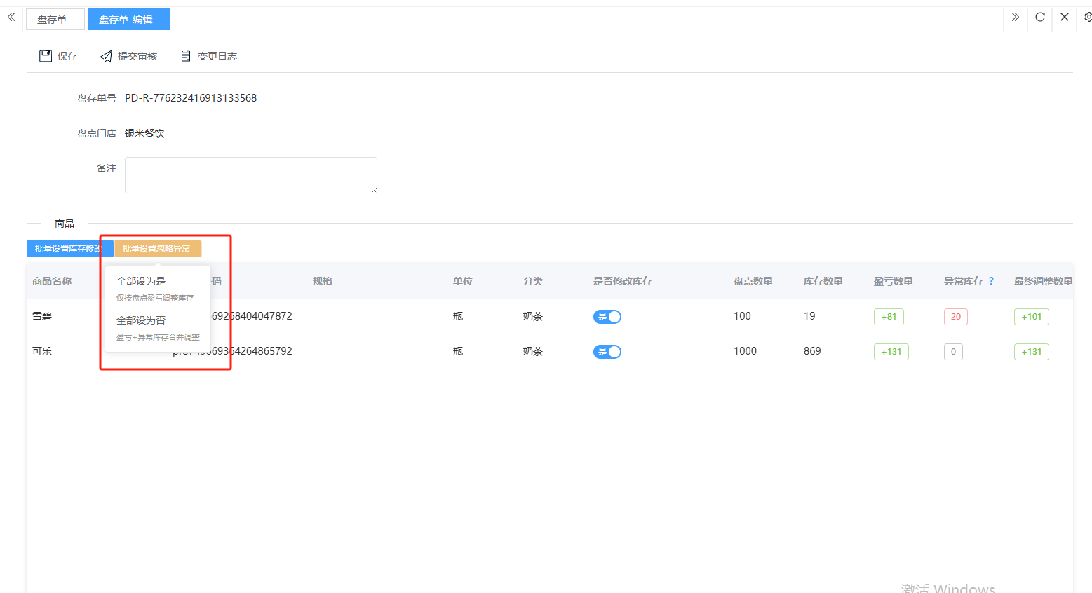
Task: Switch to the 盘存单 tab
Action: tap(53, 20)
